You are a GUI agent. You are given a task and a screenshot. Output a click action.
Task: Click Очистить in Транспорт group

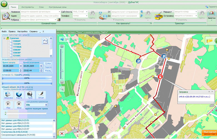coord(181,20)
